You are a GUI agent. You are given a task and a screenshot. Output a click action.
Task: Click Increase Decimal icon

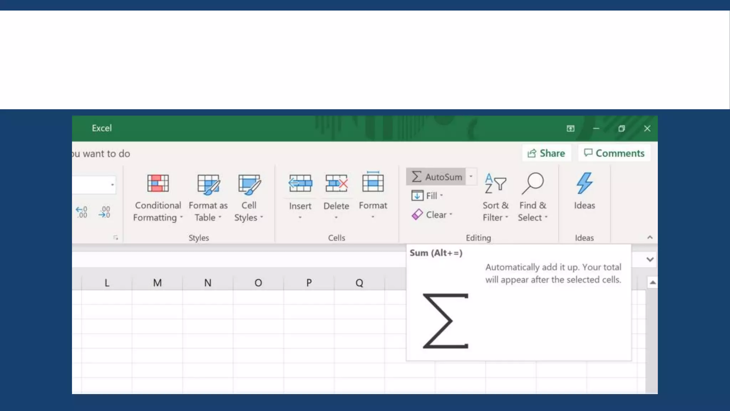[x=82, y=212]
